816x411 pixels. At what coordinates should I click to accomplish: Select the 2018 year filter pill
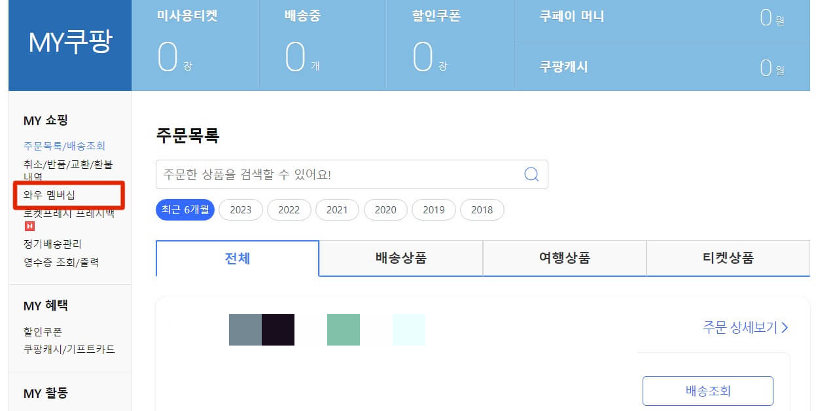click(x=482, y=209)
